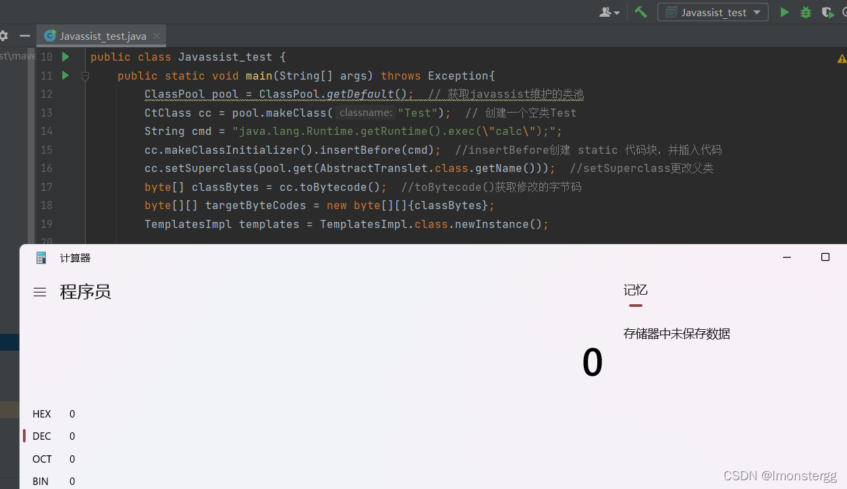
Task: Open the Code With Me users dropdown
Action: tap(609, 12)
